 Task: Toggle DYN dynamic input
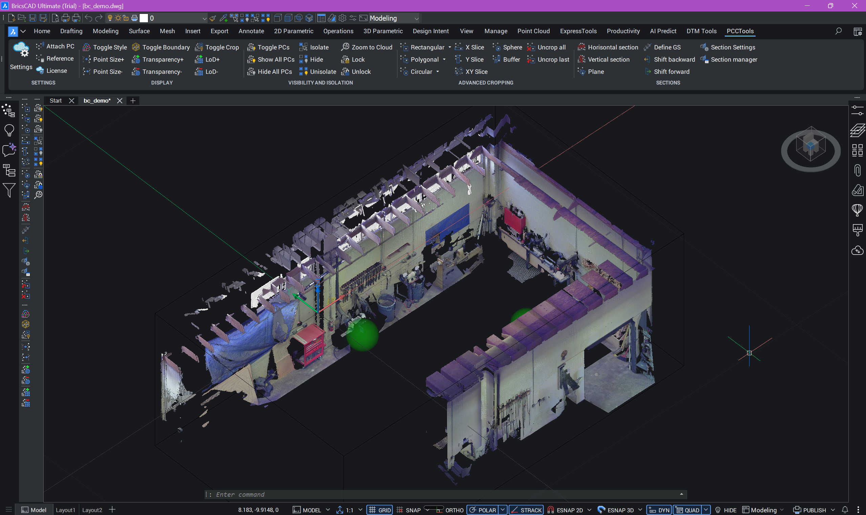[x=659, y=510]
